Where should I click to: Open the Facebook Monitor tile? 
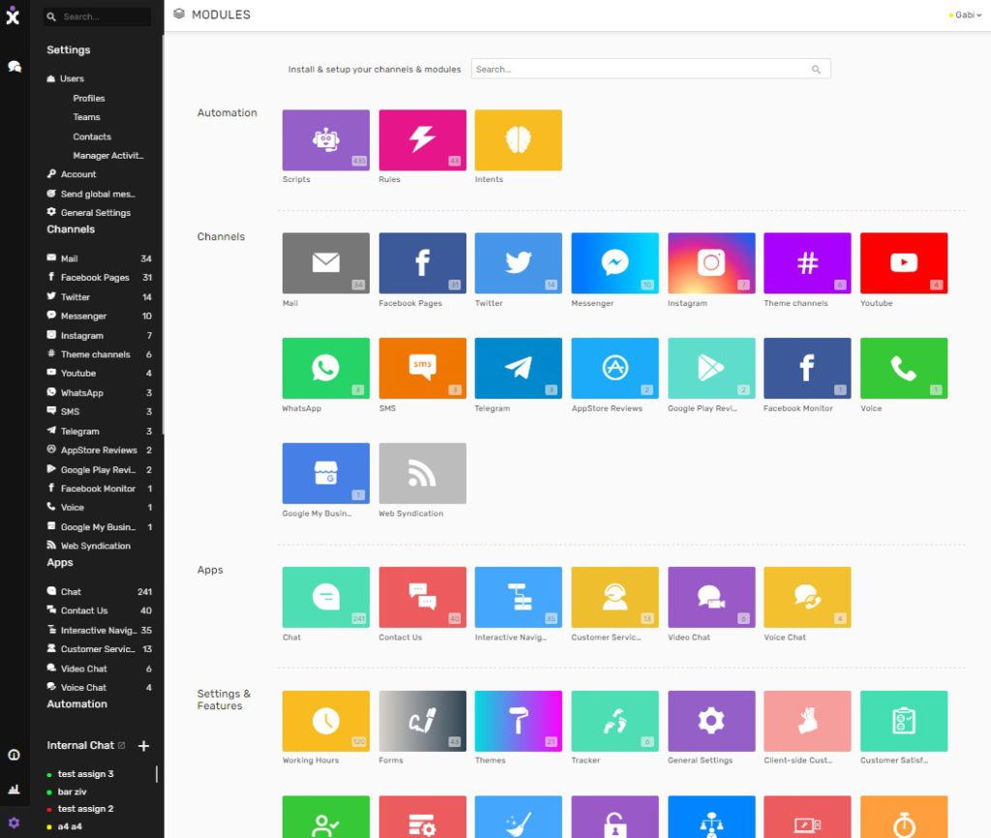click(x=807, y=368)
